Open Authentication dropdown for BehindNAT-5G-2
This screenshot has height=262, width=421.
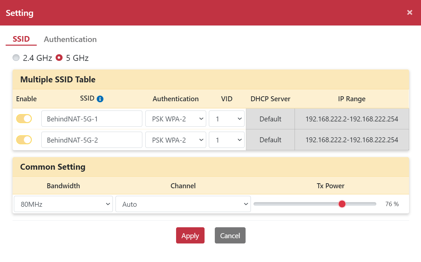pos(176,140)
